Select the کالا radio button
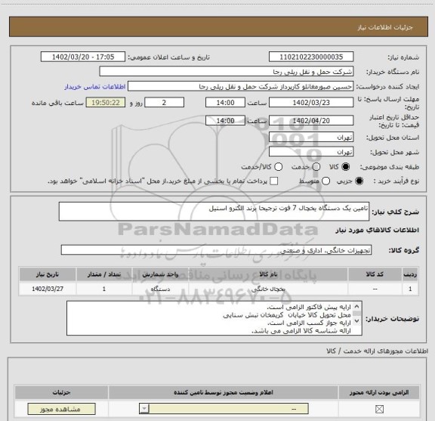The height and width of the screenshot is (421, 435). [345, 167]
